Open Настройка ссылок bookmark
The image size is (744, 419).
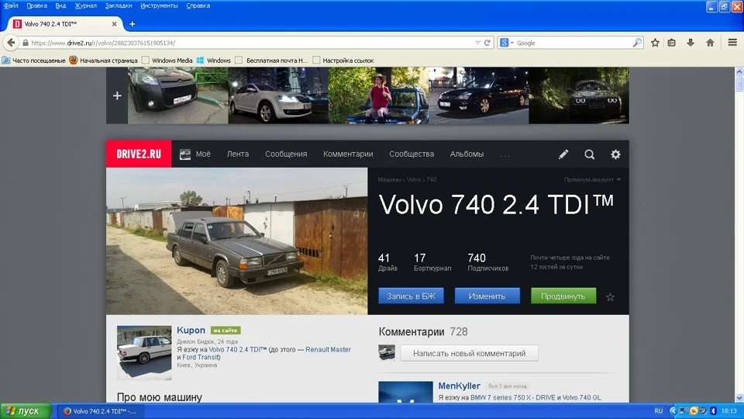(343, 61)
